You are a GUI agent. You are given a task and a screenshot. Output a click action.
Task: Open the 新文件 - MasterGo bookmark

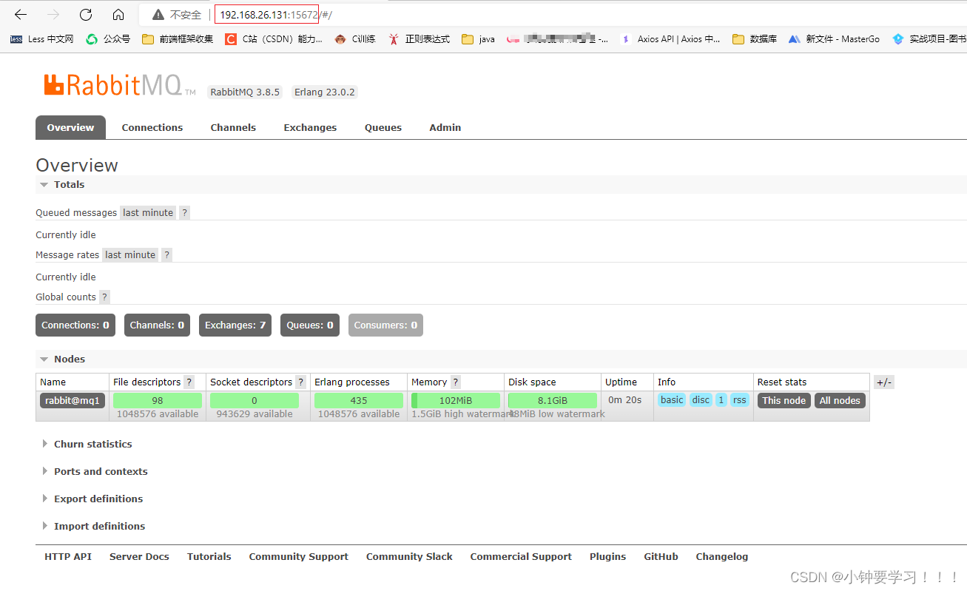click(x=834, y=39)
